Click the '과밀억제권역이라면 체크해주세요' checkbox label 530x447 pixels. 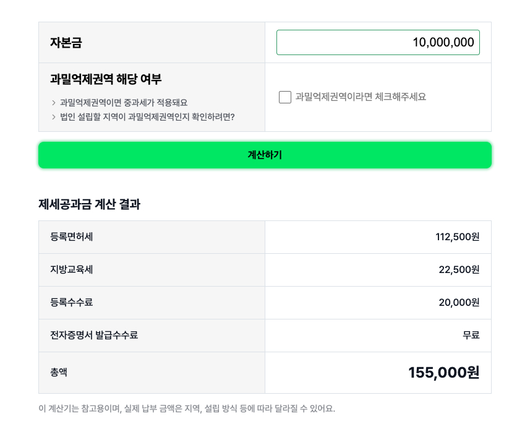[x=361, y=97]
